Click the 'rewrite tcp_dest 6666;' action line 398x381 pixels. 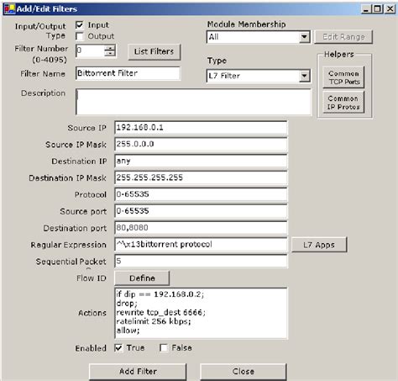point(160,312)
